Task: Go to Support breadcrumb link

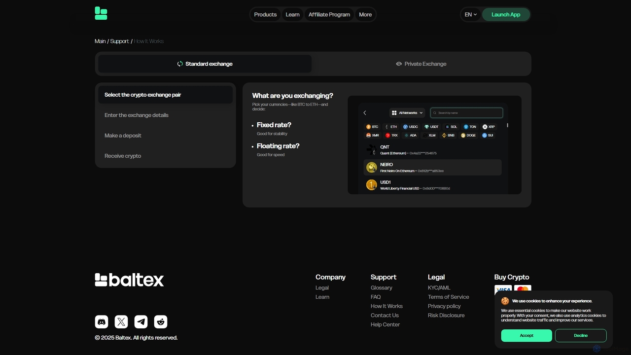Action: tap(119, 41)
